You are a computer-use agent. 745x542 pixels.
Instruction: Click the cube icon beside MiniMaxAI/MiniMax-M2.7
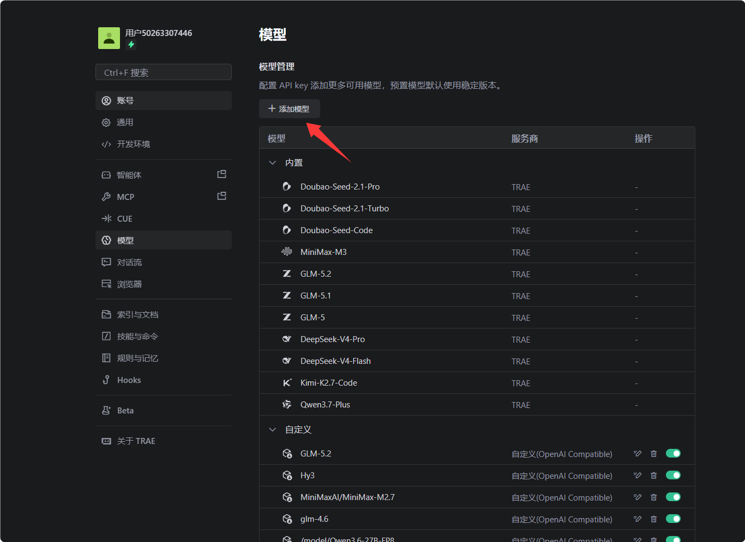point(287,497)
